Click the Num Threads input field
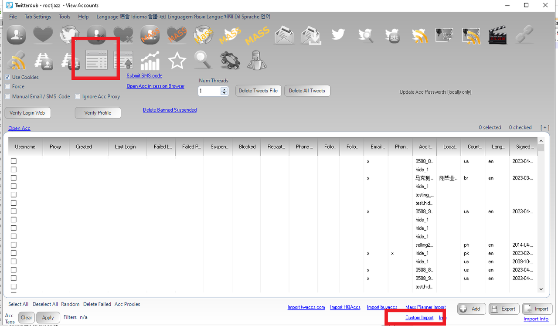The height and width of the screenshot is (326, 558). [209, 91]
